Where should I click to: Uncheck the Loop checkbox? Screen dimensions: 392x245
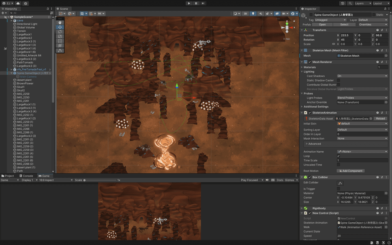pos(339,156)
